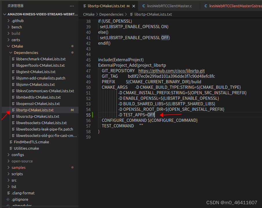
Task: Click the BUILD_SHARED_LIBS argument line
Action: tap(166, 104)
